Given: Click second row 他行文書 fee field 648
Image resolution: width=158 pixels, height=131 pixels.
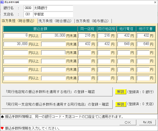Looking at the screenshot, I should pyautogui.click(x=143, y=44).
